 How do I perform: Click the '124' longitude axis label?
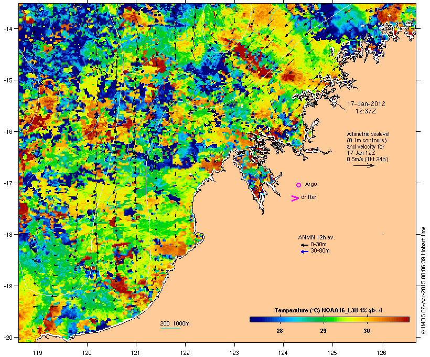click(283, 353)
